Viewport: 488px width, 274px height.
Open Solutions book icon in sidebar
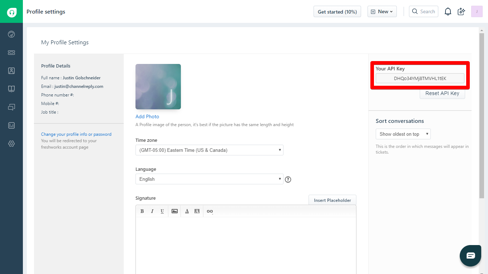11,89
